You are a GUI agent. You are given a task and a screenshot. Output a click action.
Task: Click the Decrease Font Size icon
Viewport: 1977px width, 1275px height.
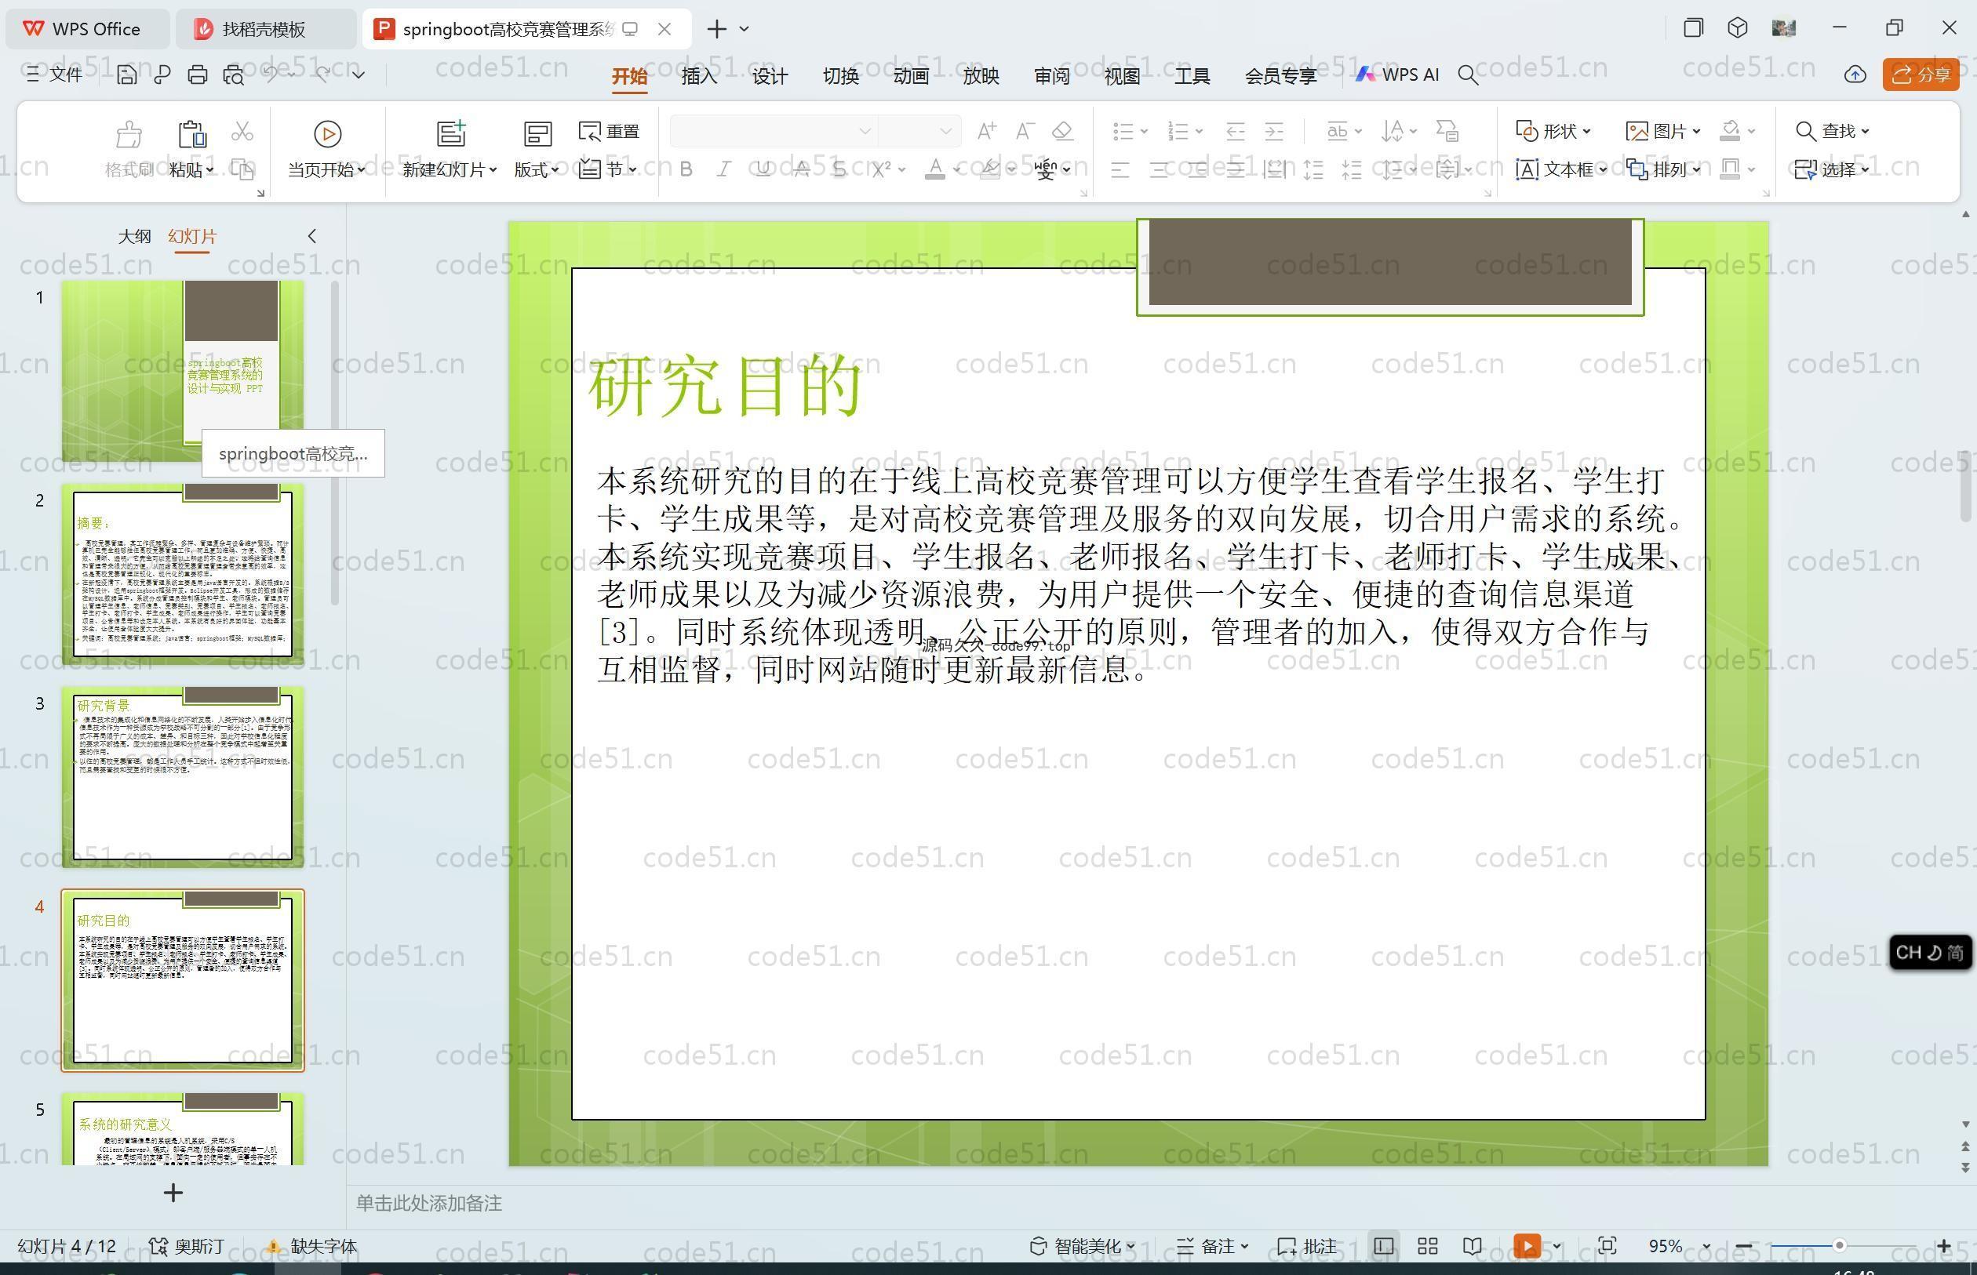(x=1025, y=131)
